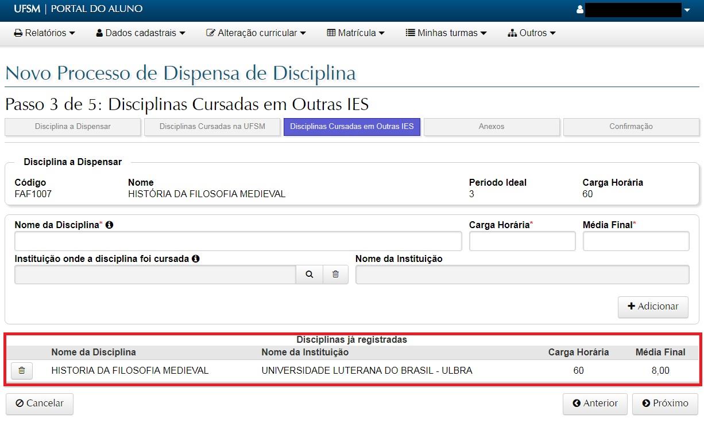The width and height of the screenshot is (704, 423).
Task: Click info icon next to Nome da Disciplina
Action: point(109,225)
